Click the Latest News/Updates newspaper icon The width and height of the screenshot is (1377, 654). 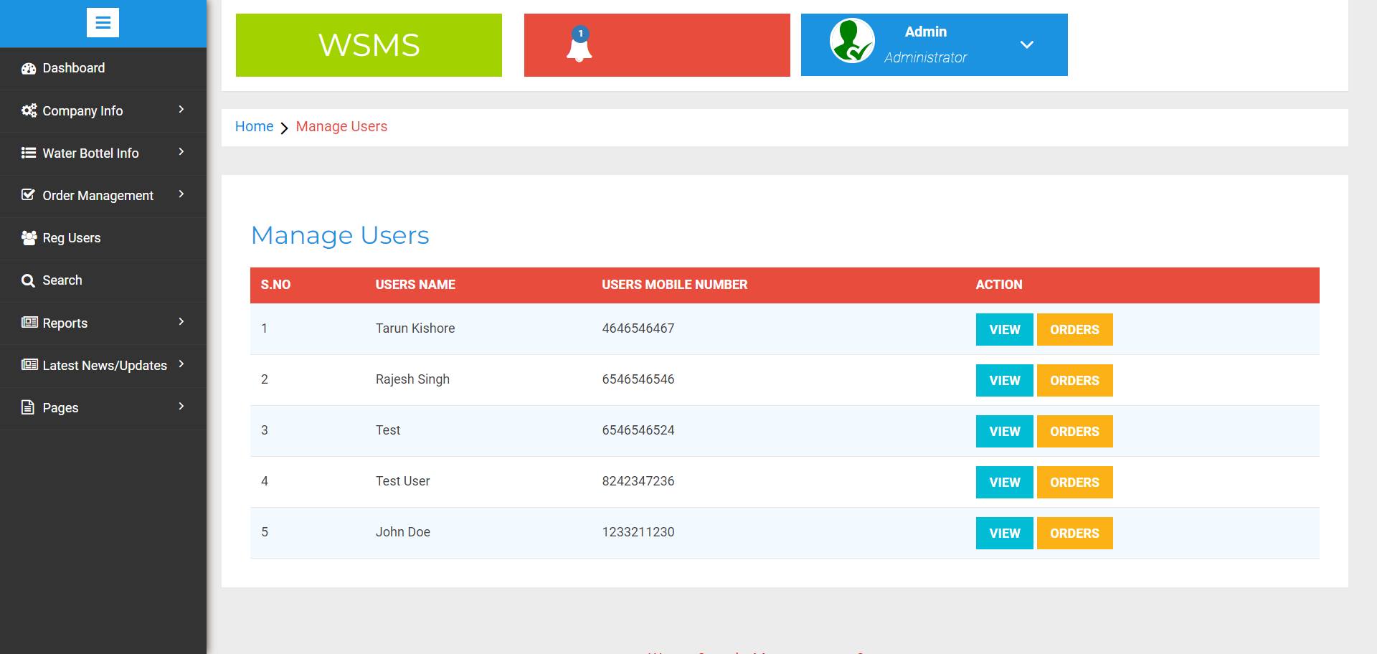click(x=29, y=365)
